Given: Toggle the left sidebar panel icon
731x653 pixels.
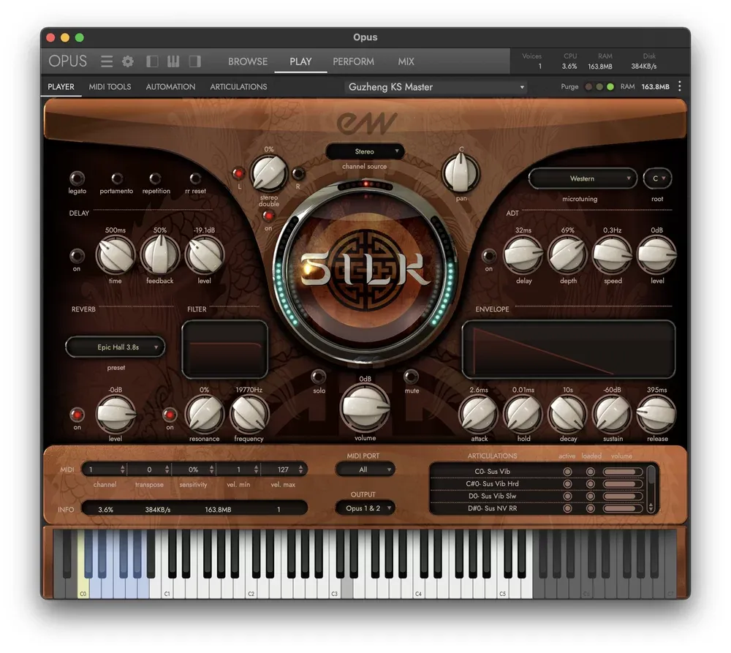Looking at the screenshot, I should pos(152,61).
